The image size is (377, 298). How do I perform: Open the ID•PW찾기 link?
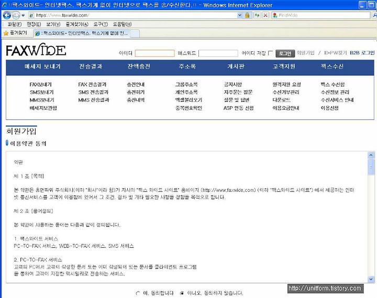click(x=335, y=53)
